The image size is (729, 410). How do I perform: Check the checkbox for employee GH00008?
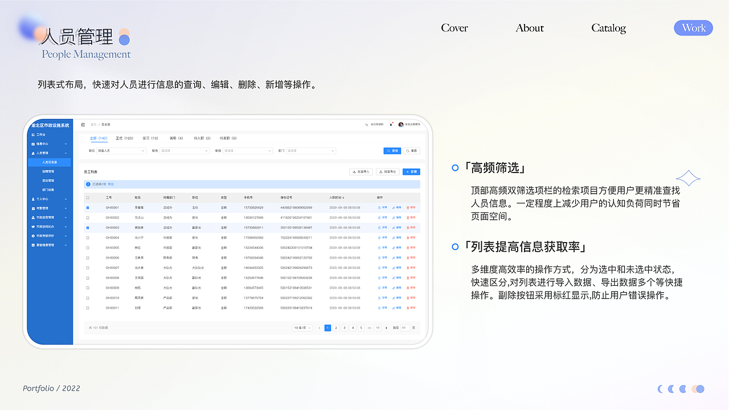[x=88, y=278]
